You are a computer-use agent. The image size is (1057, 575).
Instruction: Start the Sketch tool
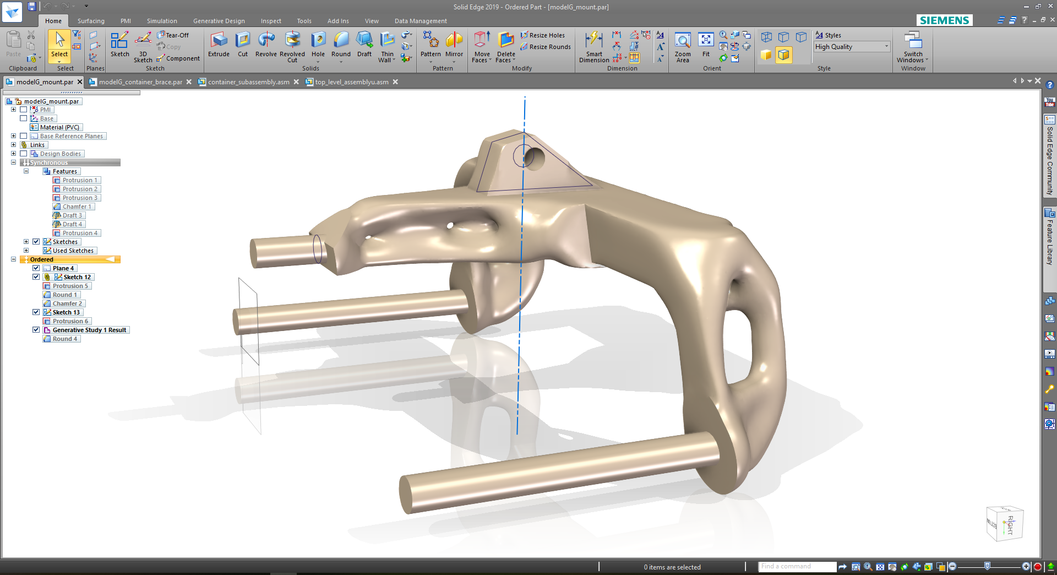(x=119, y=44)
